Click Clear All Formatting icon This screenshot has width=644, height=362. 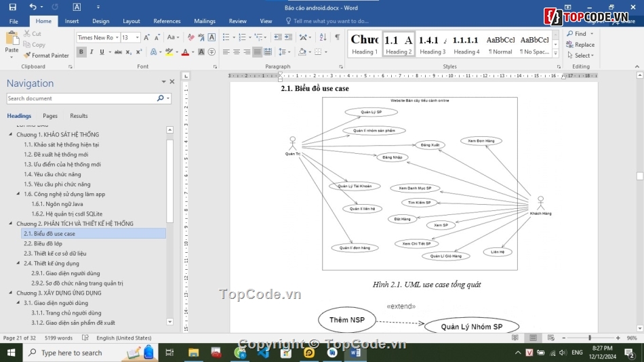coord(191,37)
